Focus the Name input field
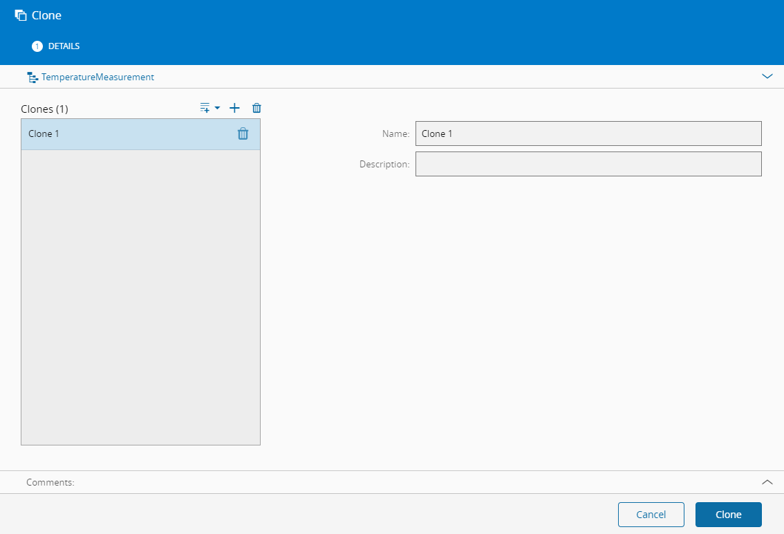Viewport: 784px width, 534px height. pos(588,133)
